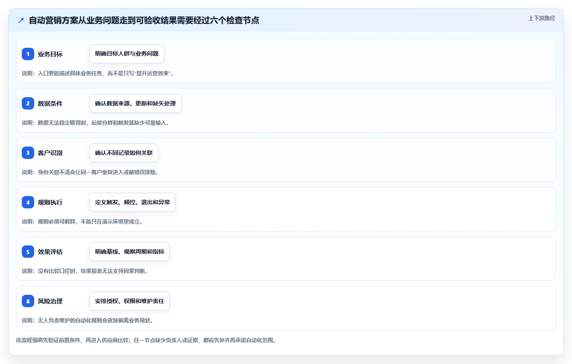572x364 pixels.
Task: Click the arrow icon beside the title
Action: pyautogui.click(x=21, y=20)
